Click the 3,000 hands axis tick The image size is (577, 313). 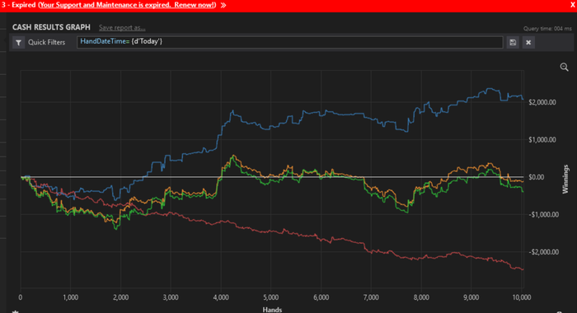[171, 297]
